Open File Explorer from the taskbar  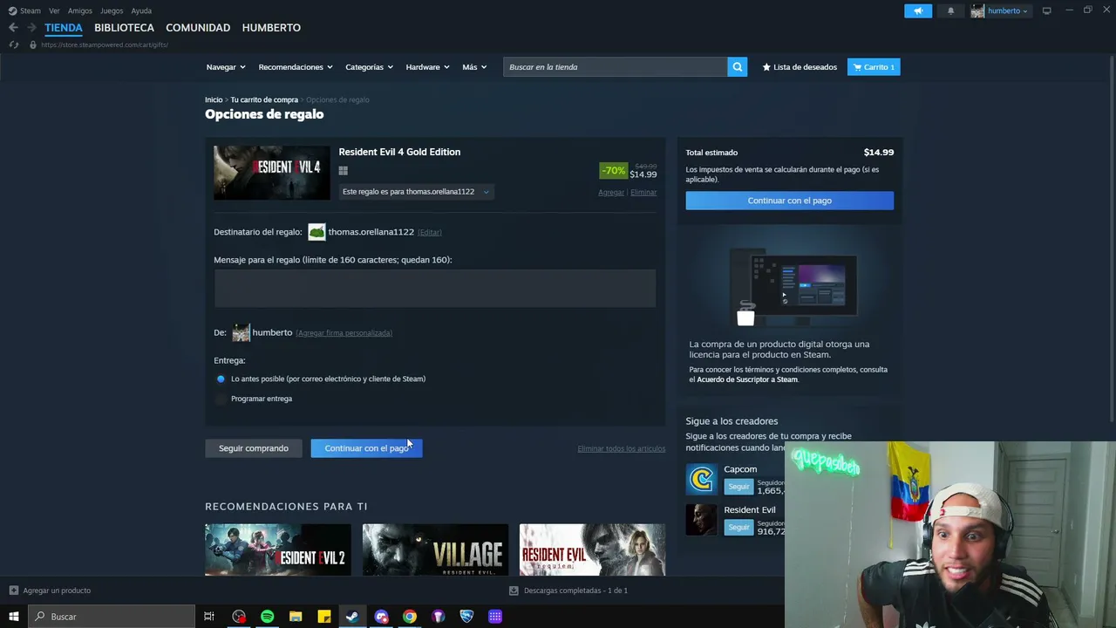coord(296,617)
